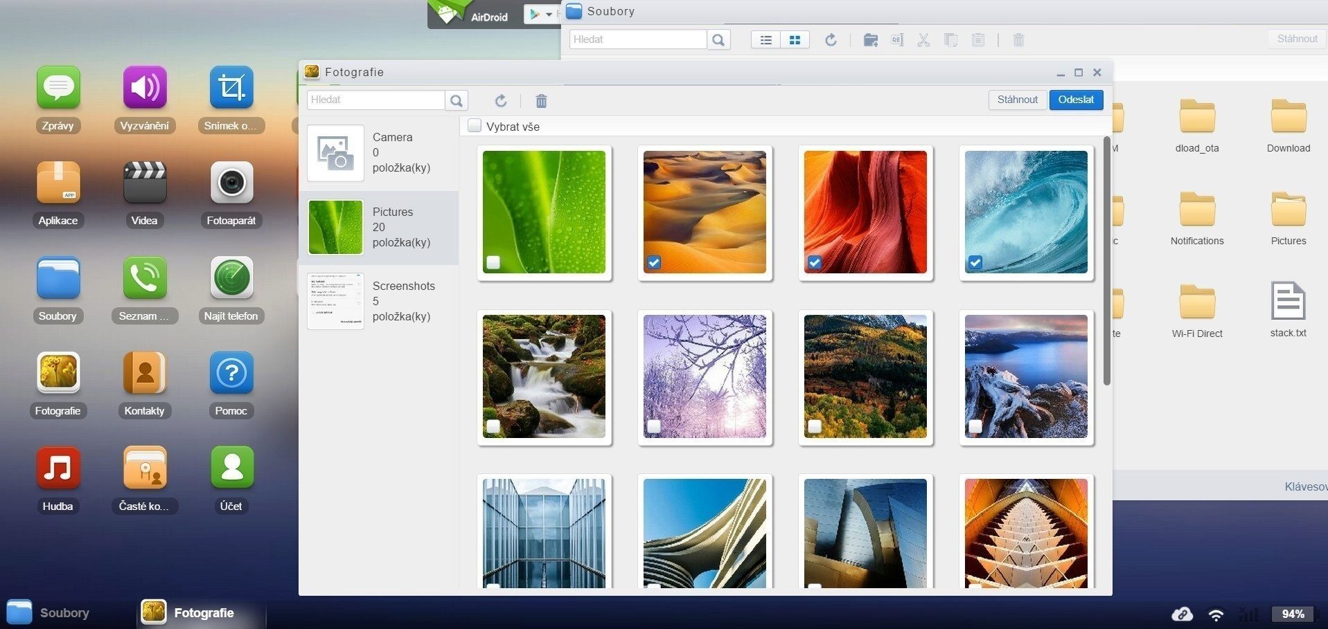The width and height of the screenshot is (1328, 629).
Task: Open the Snímek obrazovky screenshot app
Action: point(231,88)
